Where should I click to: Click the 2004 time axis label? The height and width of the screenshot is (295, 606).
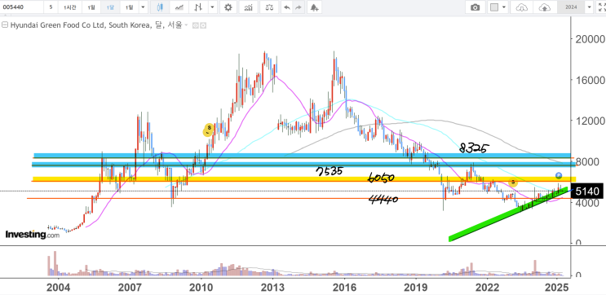point(59,288)
